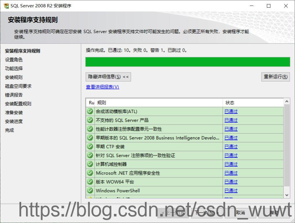Click the SQL Server installer title bar icon
The height and width of the screenshot is (223, 295).
point(6,6)
